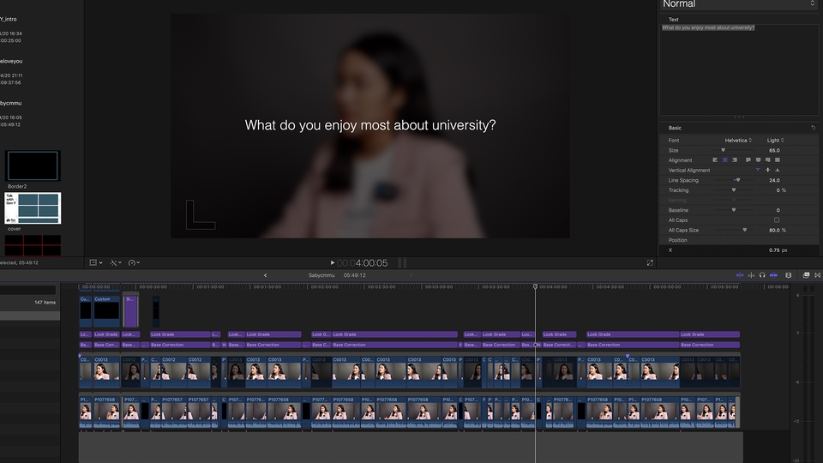The image size is (823, 463).
Task: Toggle solo headphones icon
Action: 762,275
